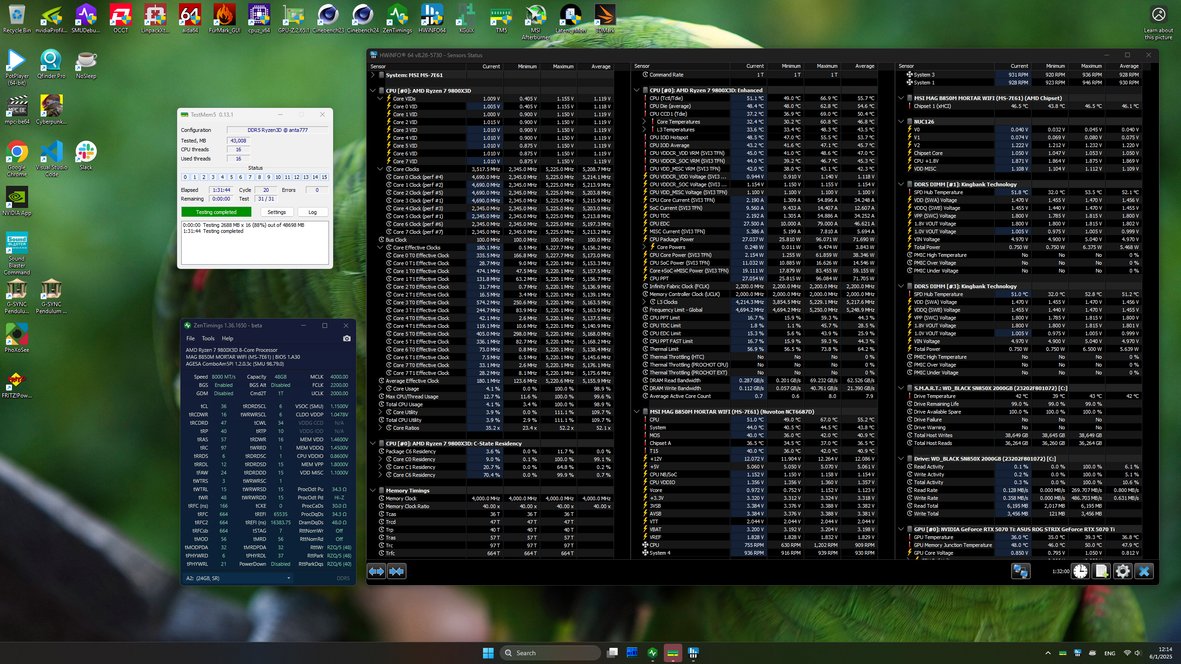1181x664 pixels.
Task: Click the HWiNFO shrink columns arrows button
Action: pos(396,571)
